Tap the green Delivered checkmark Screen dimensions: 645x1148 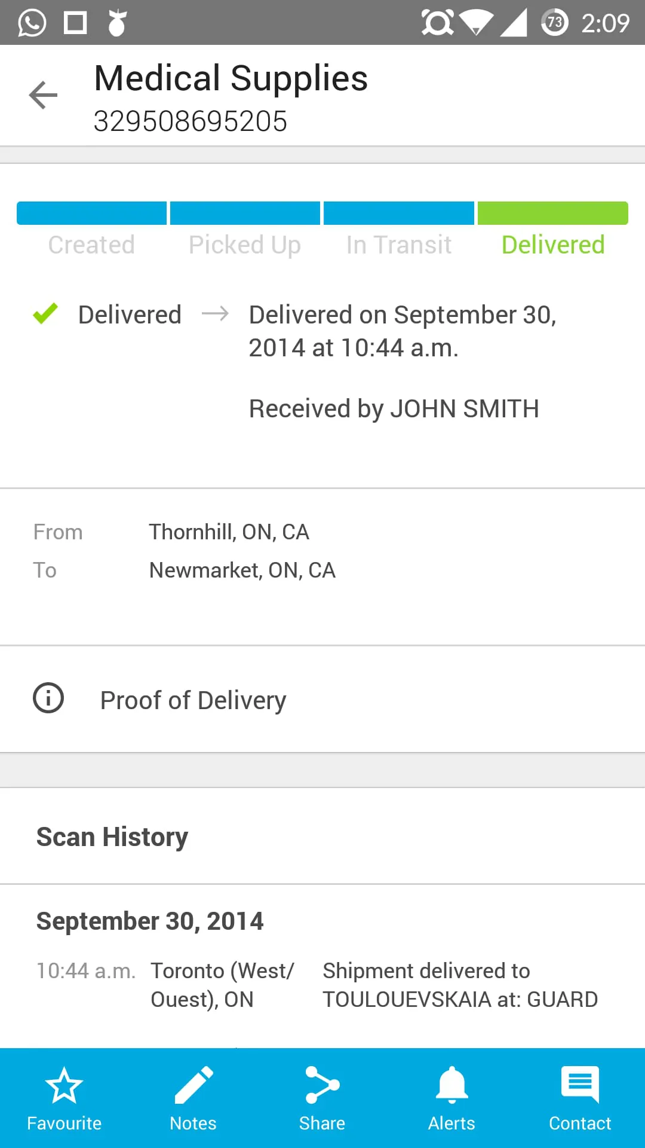coord(45,314)
